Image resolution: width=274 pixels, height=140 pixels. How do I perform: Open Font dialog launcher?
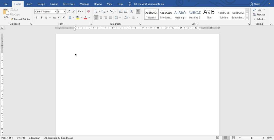point(91,24)
